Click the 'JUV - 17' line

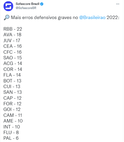(12, 41)
